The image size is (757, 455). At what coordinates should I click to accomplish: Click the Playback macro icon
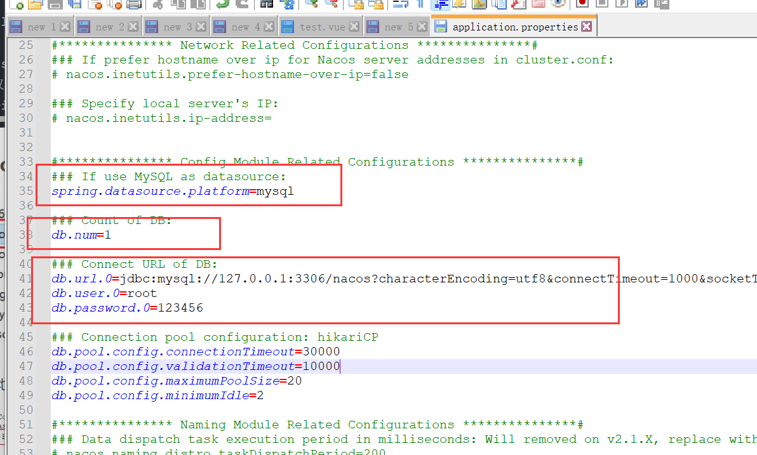pyautogui.click(x=622, y=4)
